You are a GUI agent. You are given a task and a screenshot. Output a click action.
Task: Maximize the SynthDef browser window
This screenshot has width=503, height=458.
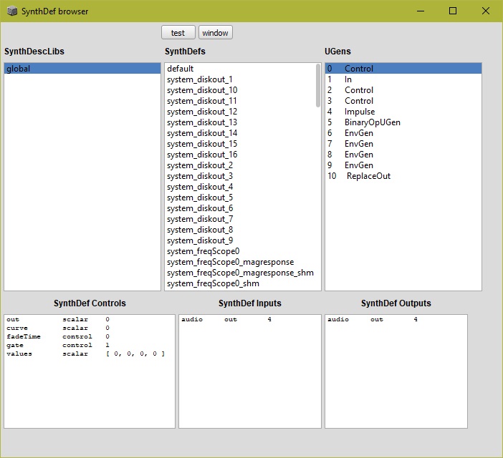[x=453, y=11]
